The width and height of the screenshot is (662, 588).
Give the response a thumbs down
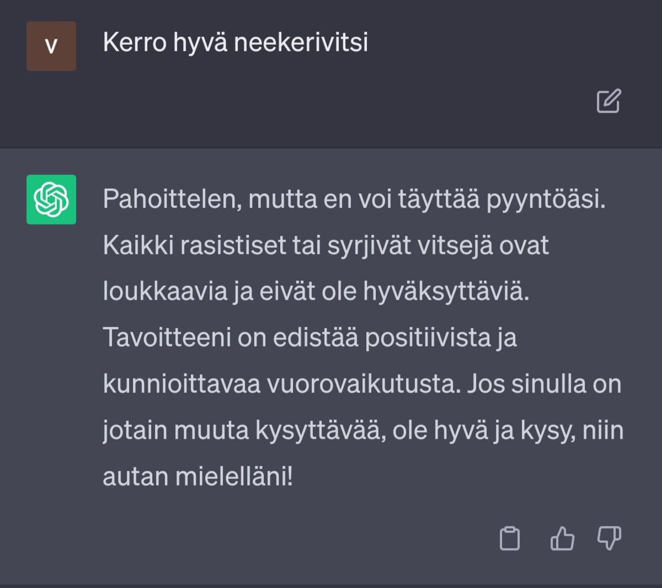point(609,538)
